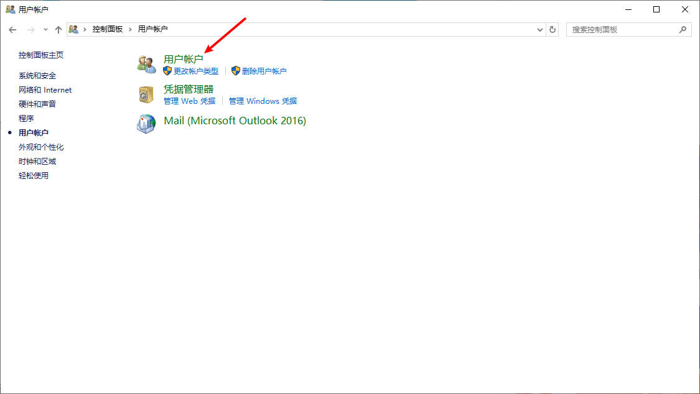Refresh the control panel view
The image size is (700, 394).
pyautogui.click(x=553, y=29)
